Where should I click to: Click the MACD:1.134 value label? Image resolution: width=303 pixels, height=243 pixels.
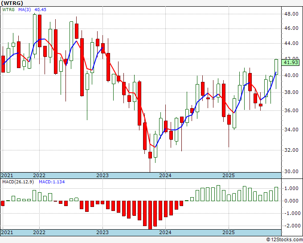tap(52, 182)
